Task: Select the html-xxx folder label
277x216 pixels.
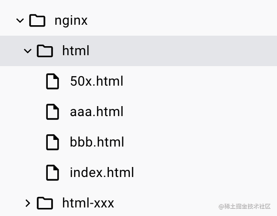Action: (88, 203)
